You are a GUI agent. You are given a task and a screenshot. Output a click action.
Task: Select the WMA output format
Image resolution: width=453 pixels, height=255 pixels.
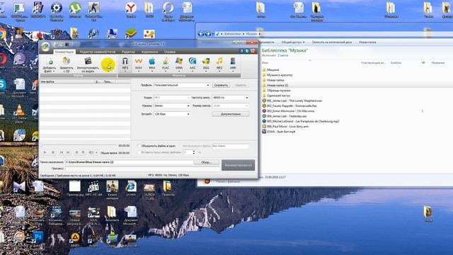coord(179,64)
